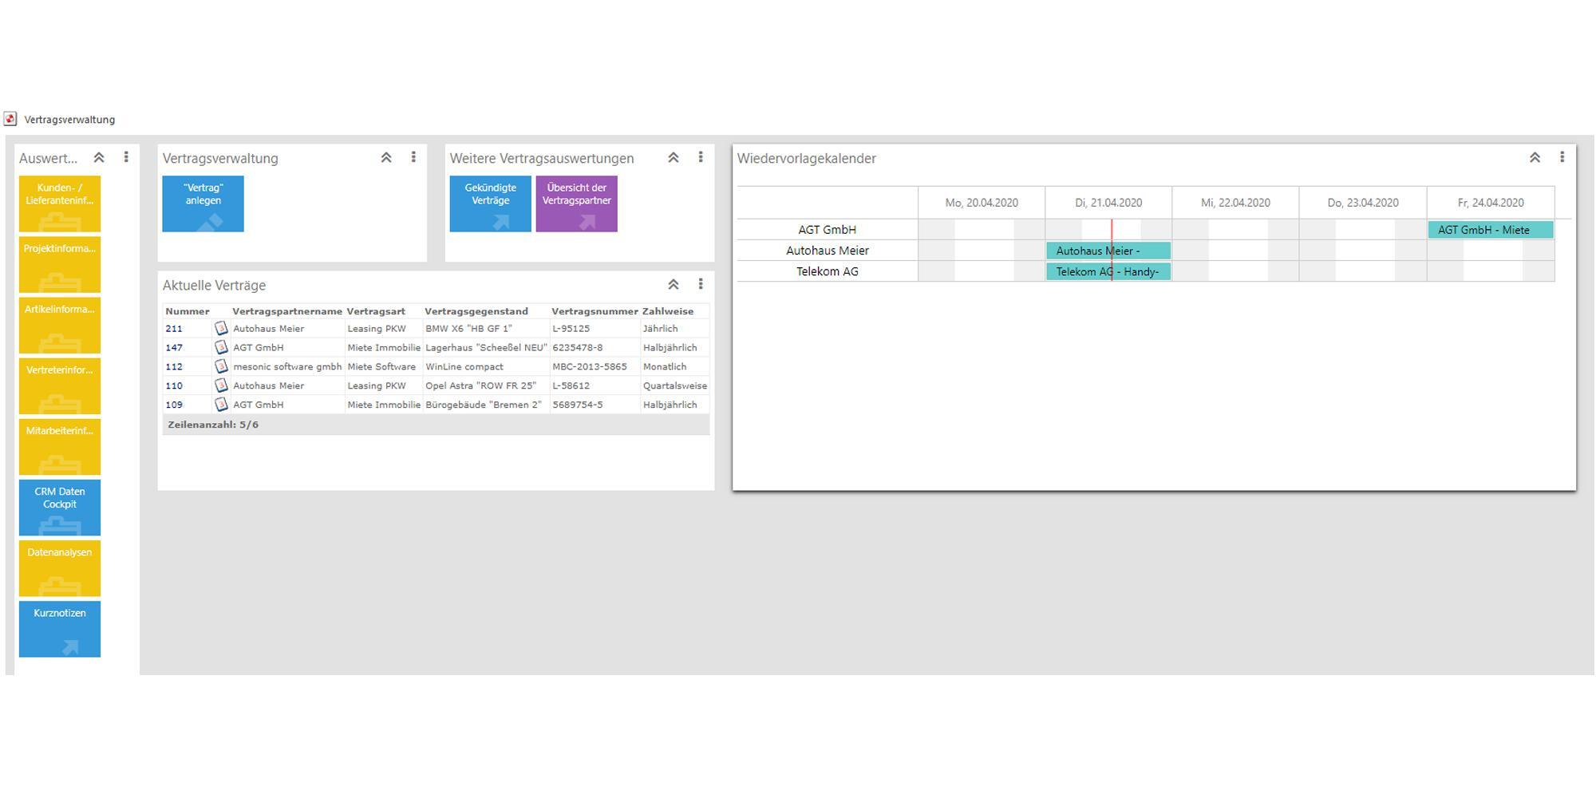Open contract number 211
The image size is (1596, 798).
174,329
